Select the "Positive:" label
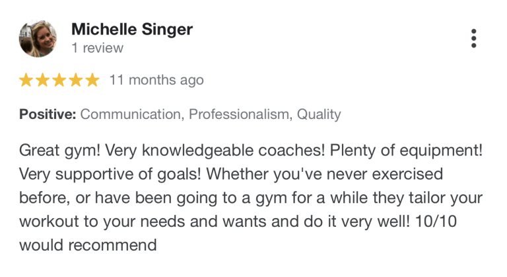The width and height of the screenshot is (507, 277). (48, 114)
